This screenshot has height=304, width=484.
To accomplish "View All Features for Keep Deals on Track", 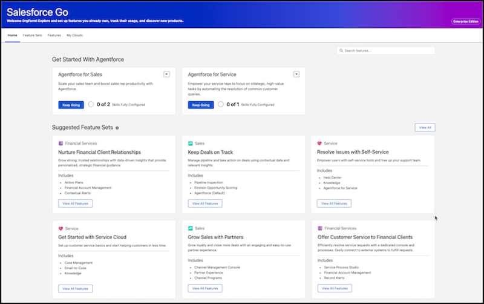I will point(205,203).
